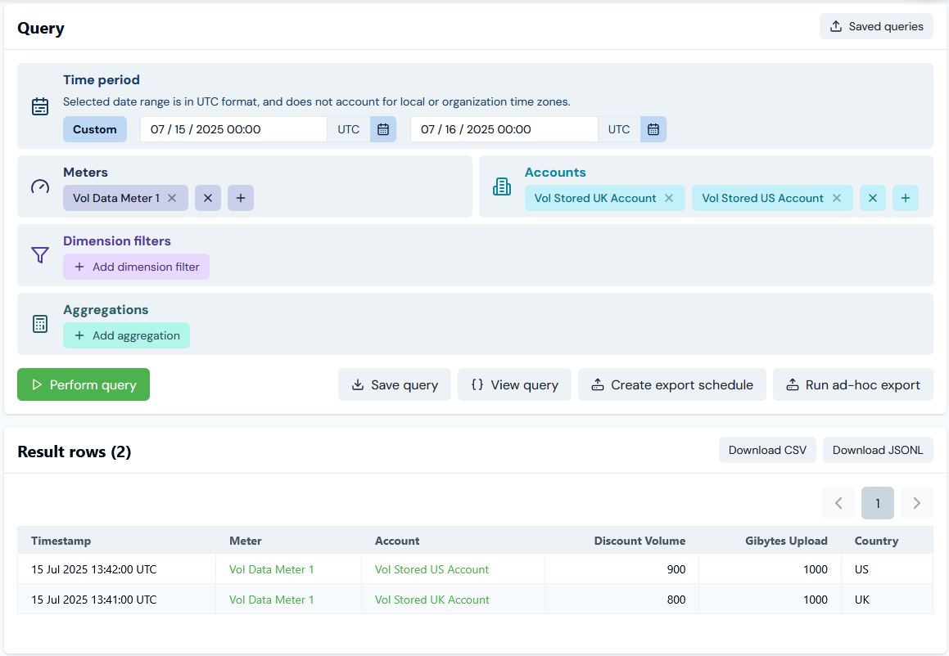Click the Save query button

pyautogui.click(x=395, y=384)
